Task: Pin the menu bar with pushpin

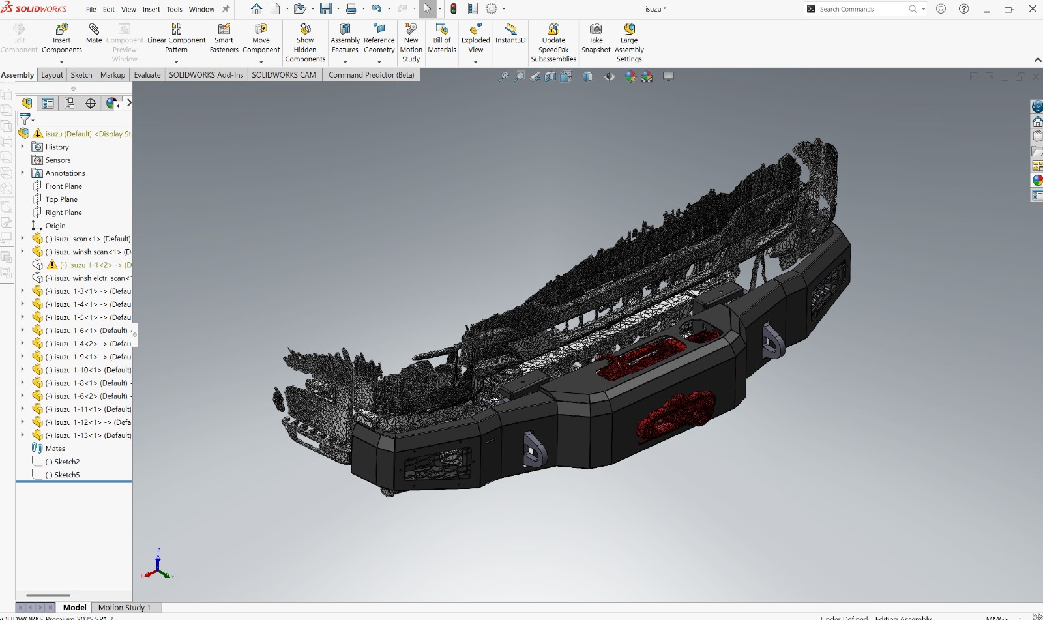Action: (226, 9)
